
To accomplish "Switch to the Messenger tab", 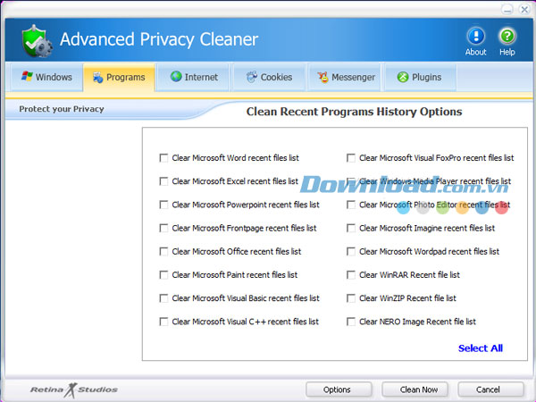I will pyautogui.click(x=345, y=77).
